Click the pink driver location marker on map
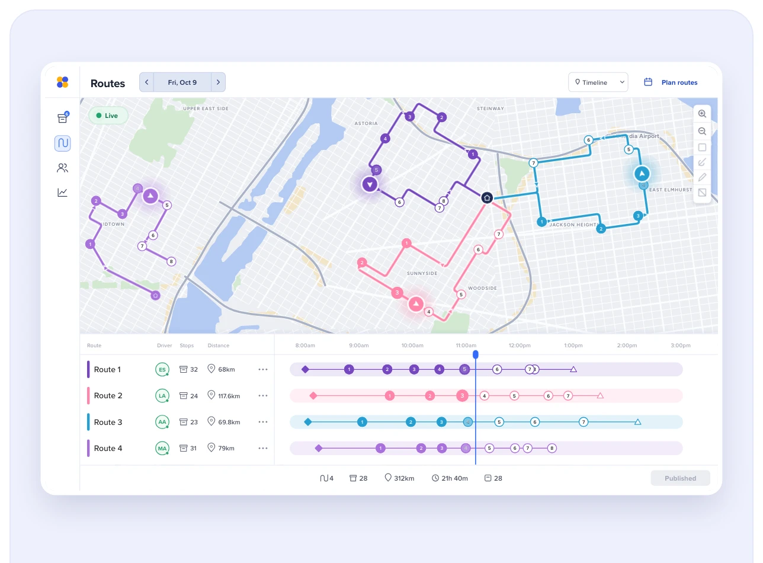Image resolution: width=763 pixels, height=563 pixels. coord(416,304)
